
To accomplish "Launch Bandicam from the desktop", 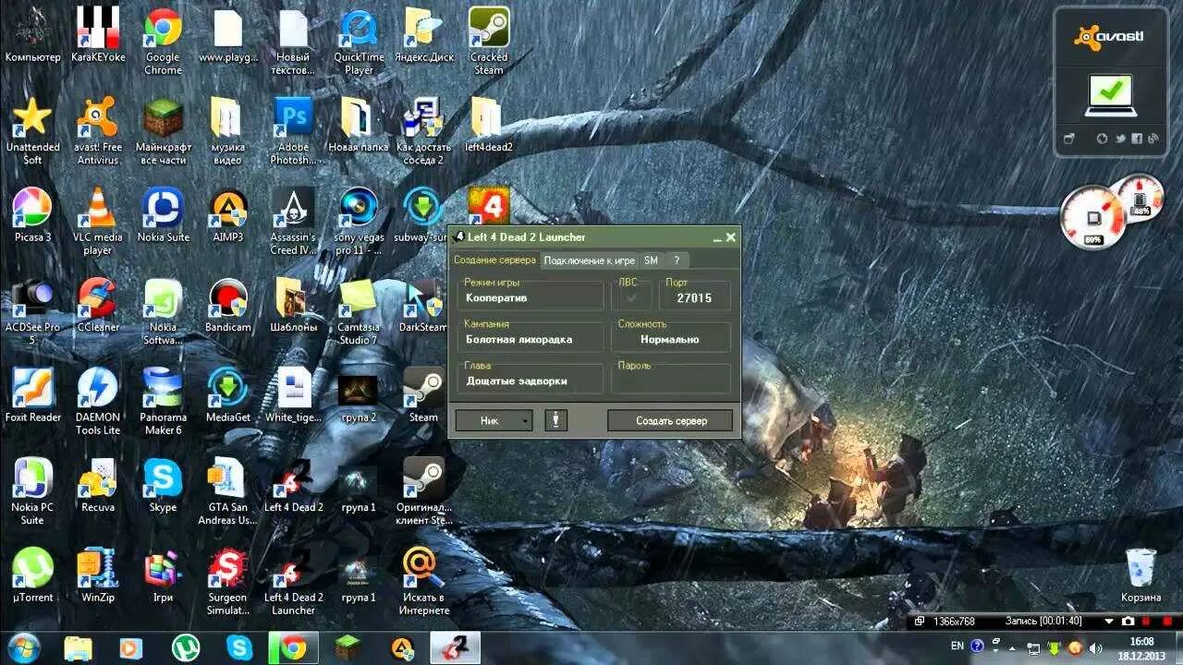I will click(x=228, y=305).
